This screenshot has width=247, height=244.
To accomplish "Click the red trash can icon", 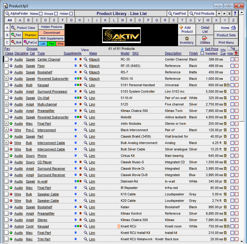I will click(236, 53).
